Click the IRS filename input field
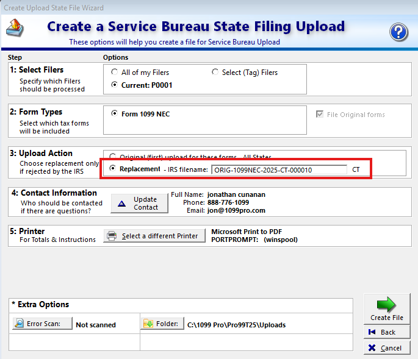 [x=278, y=170]
